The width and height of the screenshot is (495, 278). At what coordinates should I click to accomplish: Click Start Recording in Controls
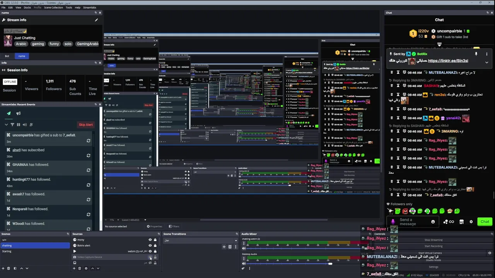433,246
